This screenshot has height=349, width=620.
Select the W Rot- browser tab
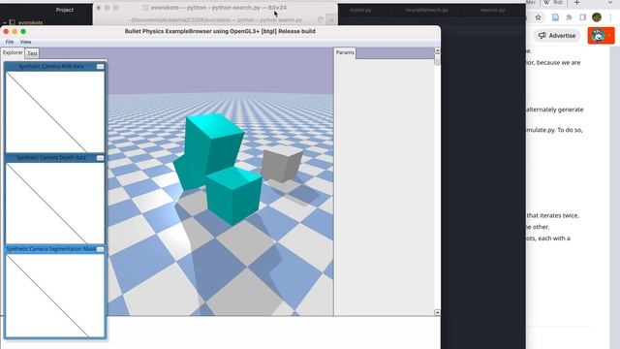pos(554,3)
